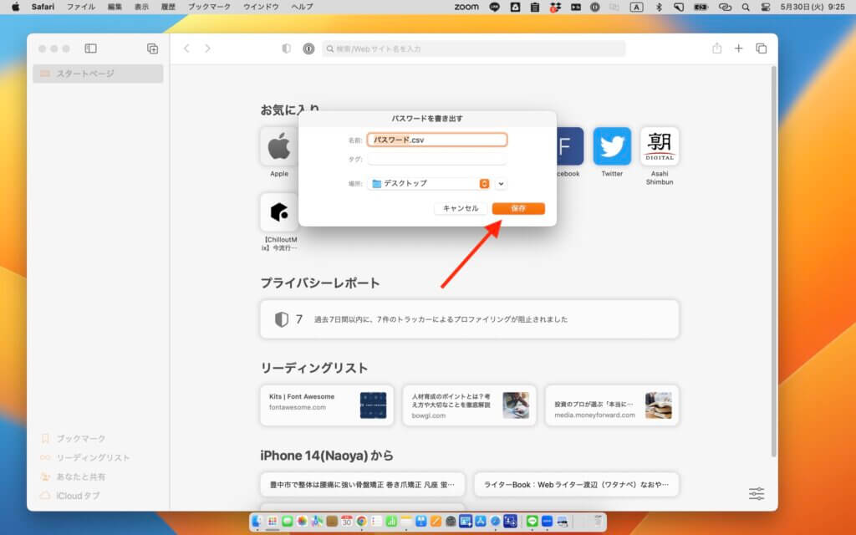
Task: Open the bowgl.com reading list item
Action: click(x=470, y=405)
